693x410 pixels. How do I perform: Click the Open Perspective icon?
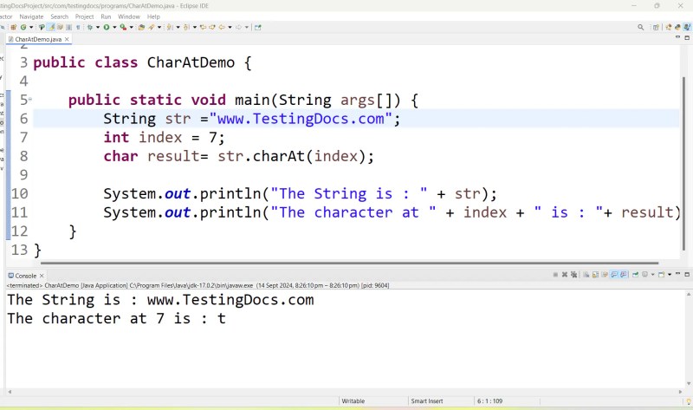(x=656, y=28)
